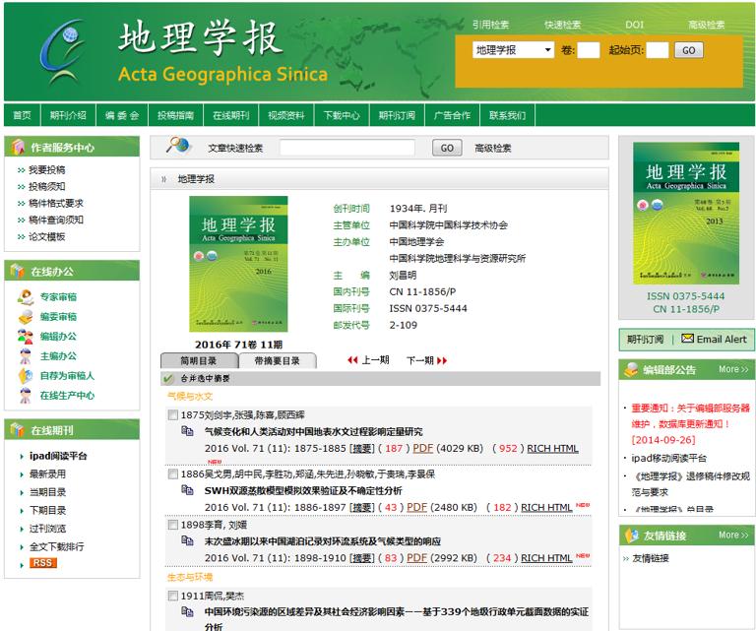Click the document icon for the SWH双源蒸散模型 article

(187, 490)
